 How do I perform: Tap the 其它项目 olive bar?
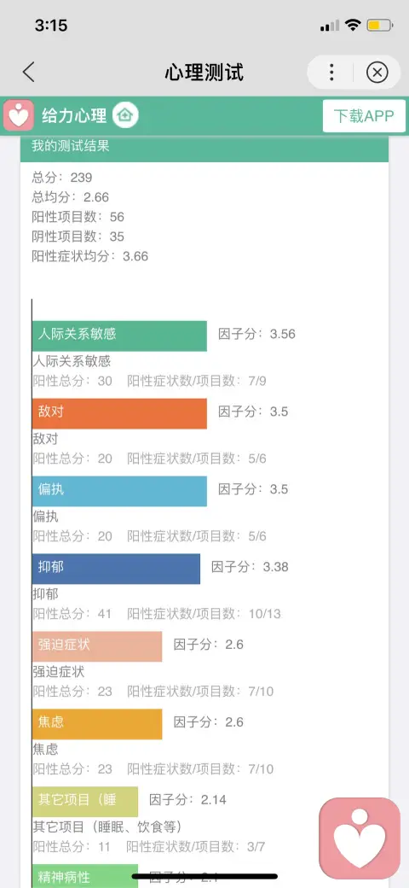(85, 802)
